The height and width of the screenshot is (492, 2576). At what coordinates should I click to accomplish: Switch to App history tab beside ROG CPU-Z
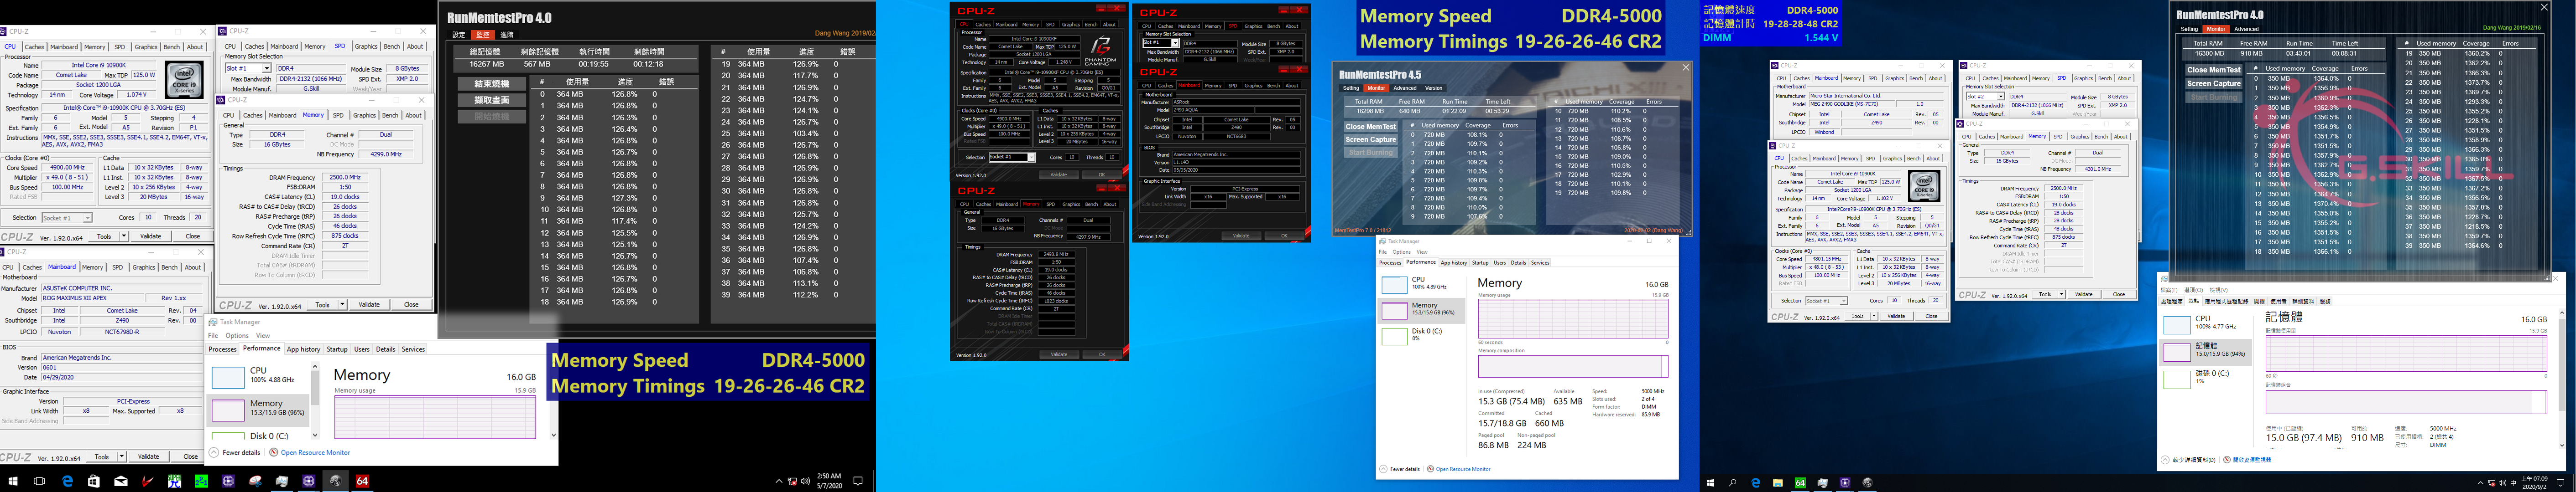303,349
